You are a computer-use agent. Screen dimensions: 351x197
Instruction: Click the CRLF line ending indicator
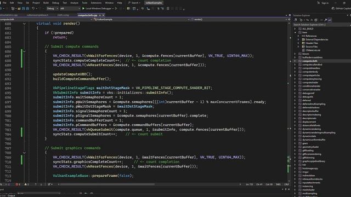tap(286, 184)
